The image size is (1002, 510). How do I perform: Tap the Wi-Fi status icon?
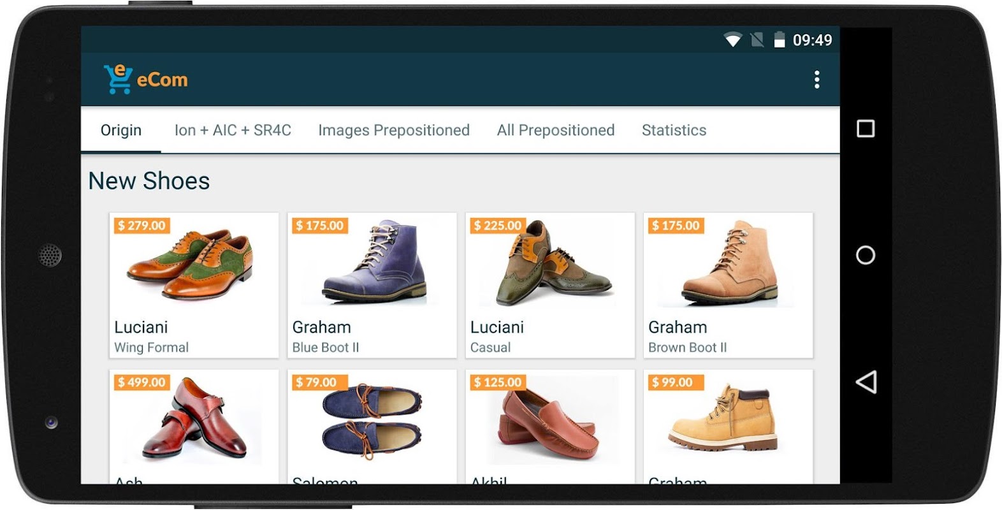[x=733, y=40]
